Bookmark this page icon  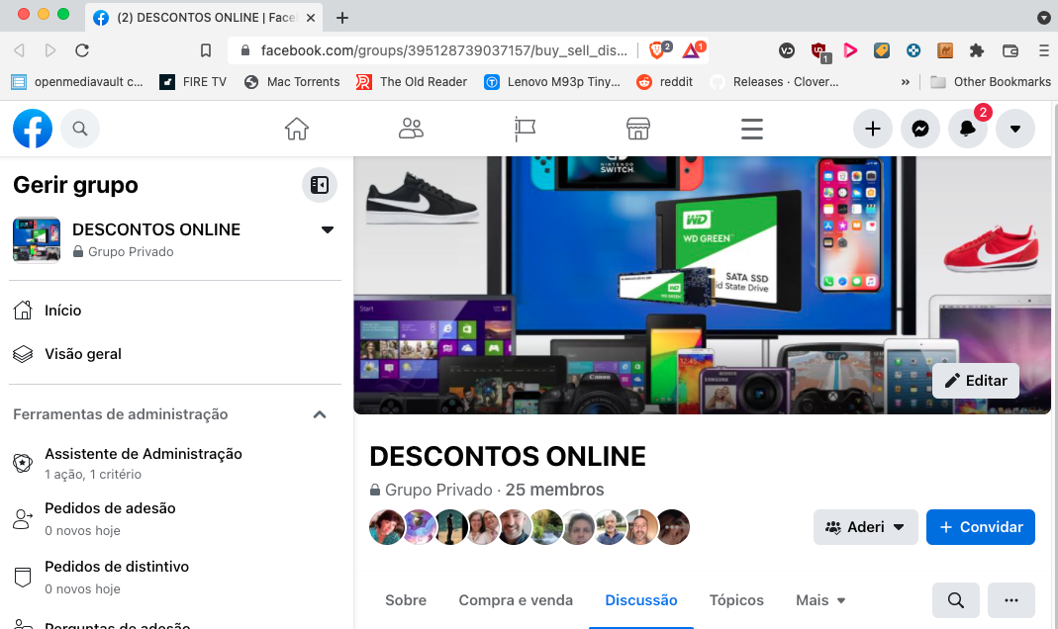click(206, 50)
